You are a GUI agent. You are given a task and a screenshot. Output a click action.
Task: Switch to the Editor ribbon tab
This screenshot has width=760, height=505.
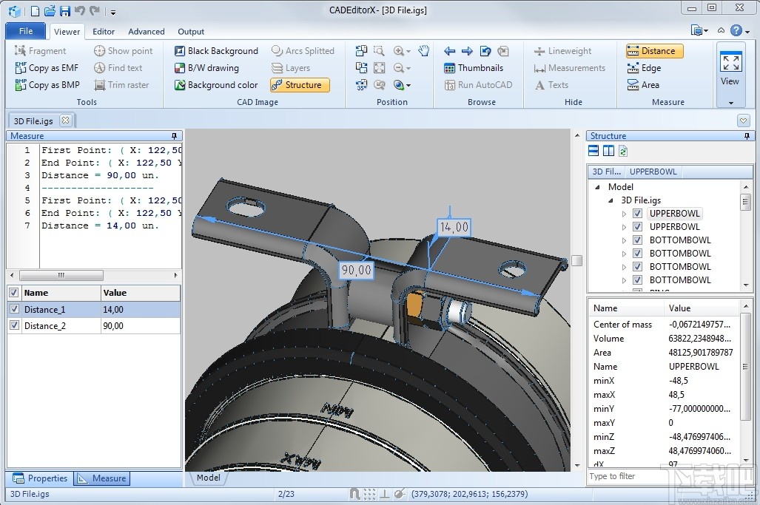point(104,32)
